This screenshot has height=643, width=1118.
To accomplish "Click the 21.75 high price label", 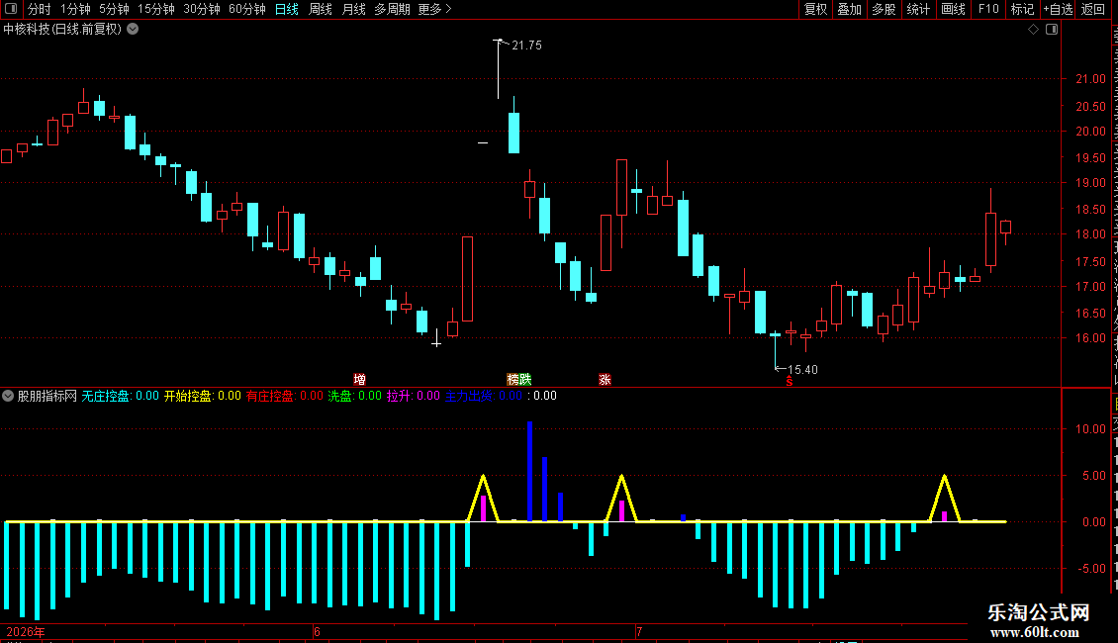I will (x=527, y=46).
